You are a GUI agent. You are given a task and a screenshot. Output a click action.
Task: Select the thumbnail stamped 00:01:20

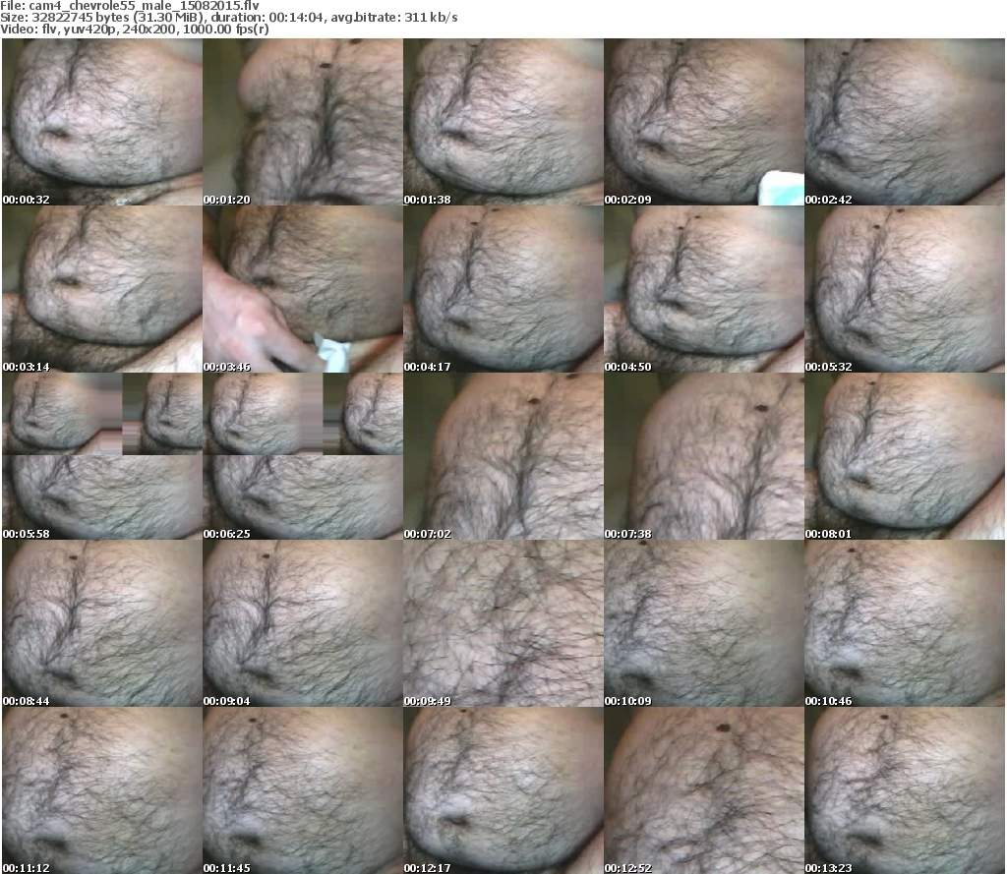[303, 122]
